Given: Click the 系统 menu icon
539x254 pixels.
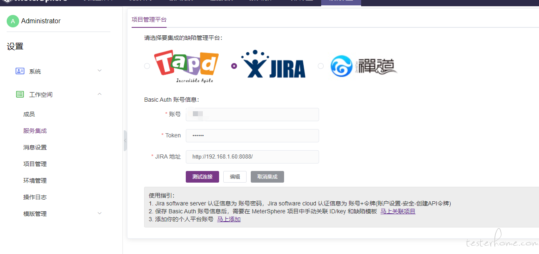Looking at the screenshot, I should coord(20,71).
